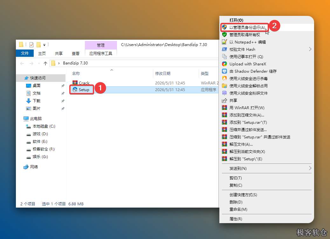Open 游戏 (D:) drive in sidebar
Screen dimensions: 330x239
pos(41,134)
